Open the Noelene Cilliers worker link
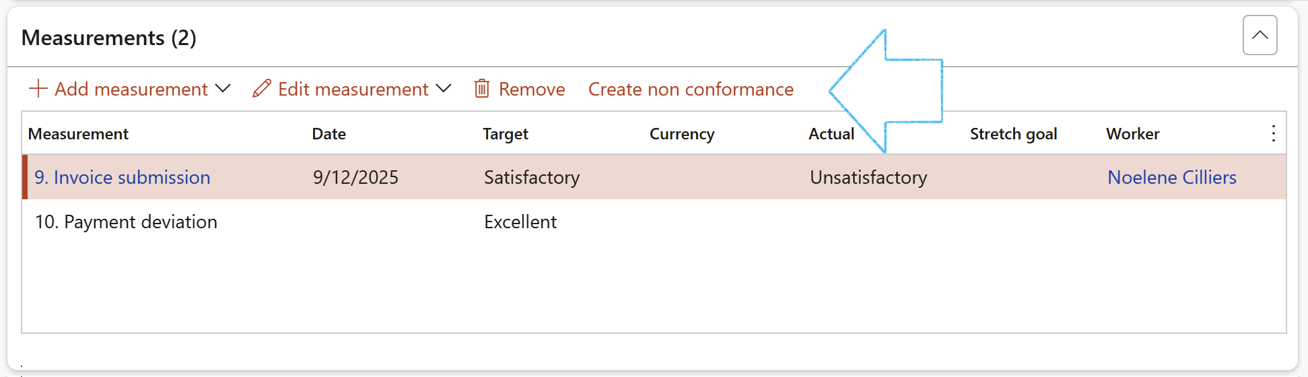 coord(1171,177)
